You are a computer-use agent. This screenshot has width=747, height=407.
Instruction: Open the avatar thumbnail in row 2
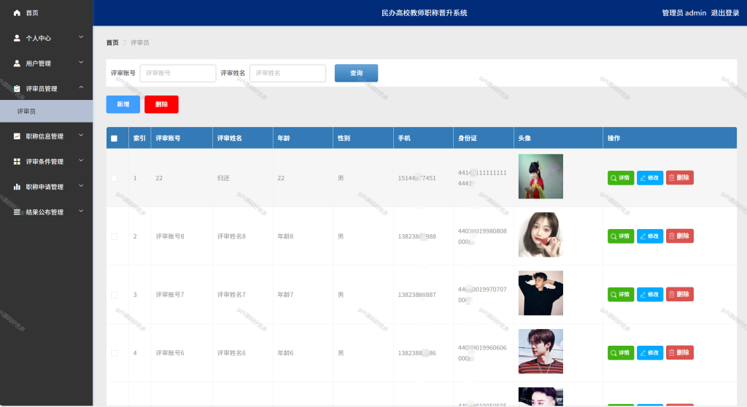541,235
